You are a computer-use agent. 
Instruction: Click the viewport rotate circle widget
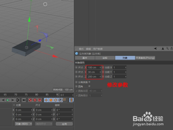click(x=45, y=4)
